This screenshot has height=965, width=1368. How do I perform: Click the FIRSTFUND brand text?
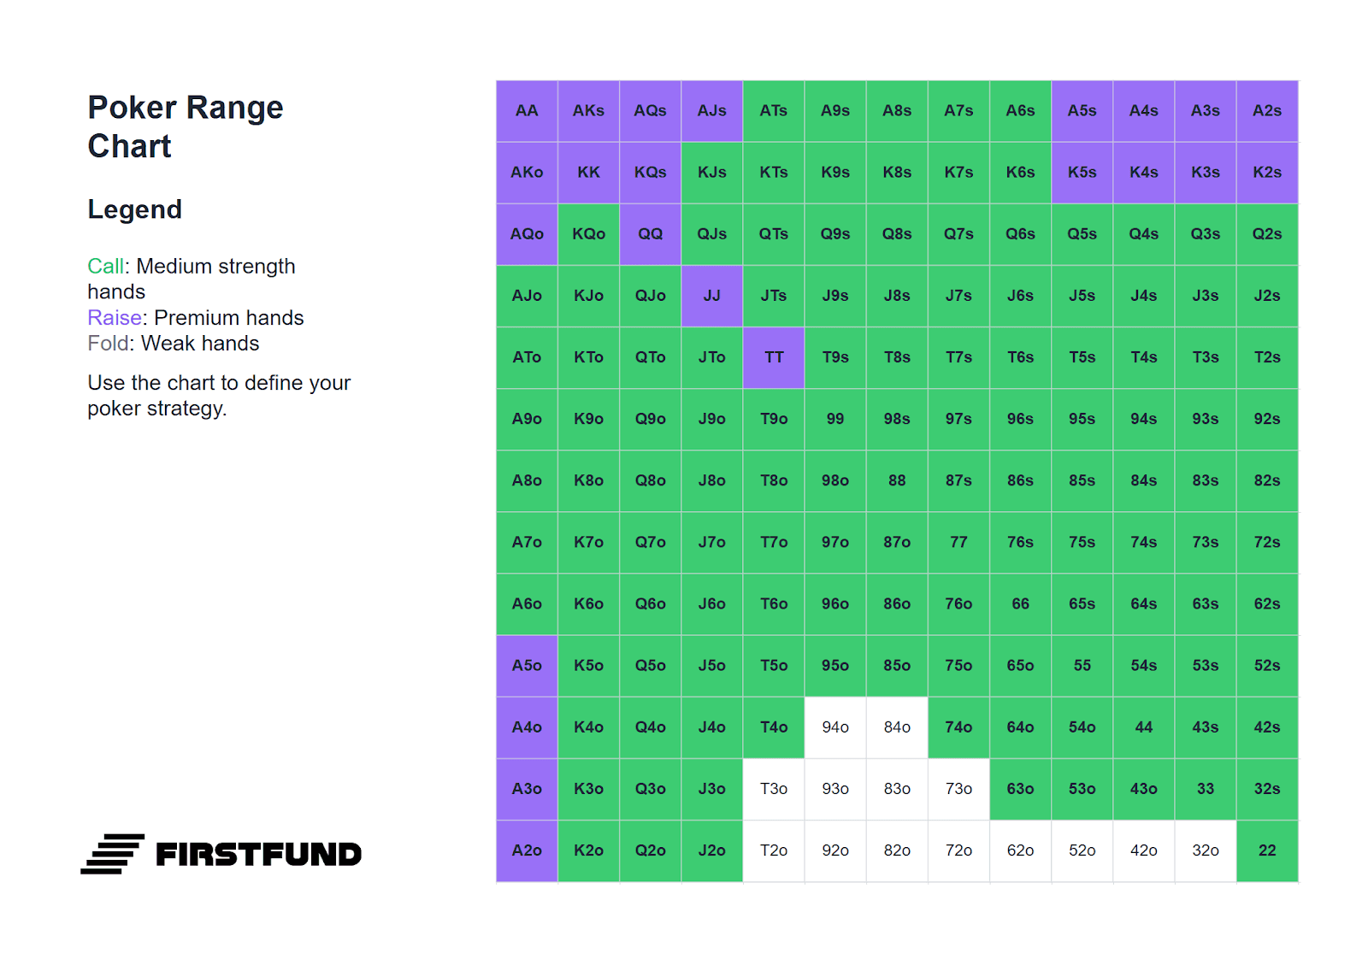tap(259, 854)
